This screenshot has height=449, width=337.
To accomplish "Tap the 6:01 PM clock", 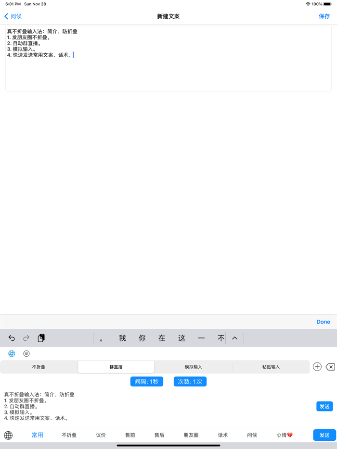I will (13, 4).
